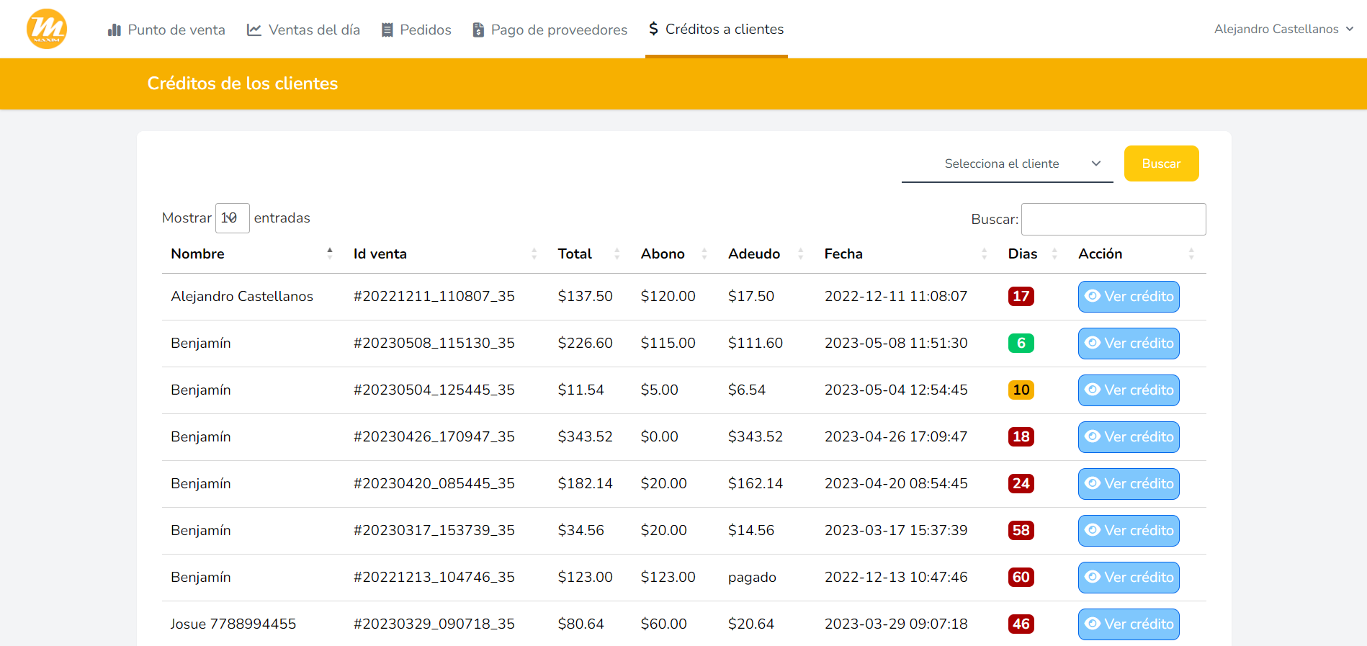View credit for sale #20230426_170947_35
Viewport: 1367px width, 646px height.
click(x=1129, y=437)
